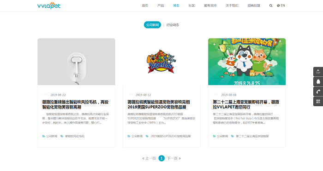Click folder icon in 上海亚宠展 card
Screen dimensions: 323x171
point(214,136)
